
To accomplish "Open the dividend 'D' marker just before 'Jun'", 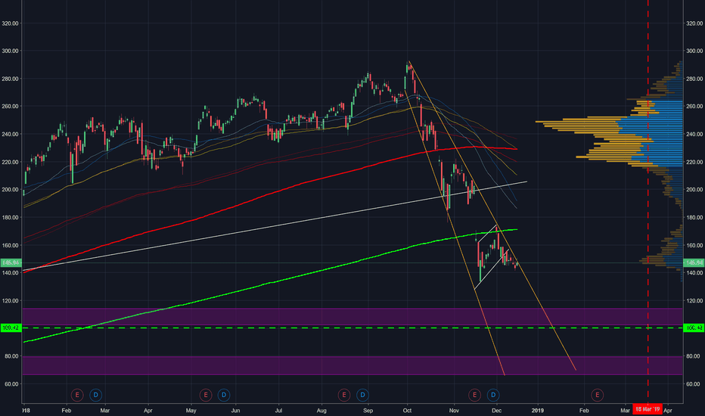I will [224, 395].
